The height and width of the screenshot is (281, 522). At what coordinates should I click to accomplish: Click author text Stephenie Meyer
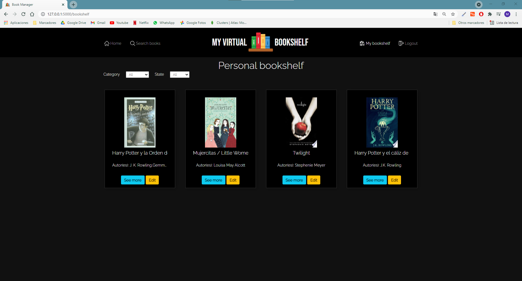tap(310, 165)
